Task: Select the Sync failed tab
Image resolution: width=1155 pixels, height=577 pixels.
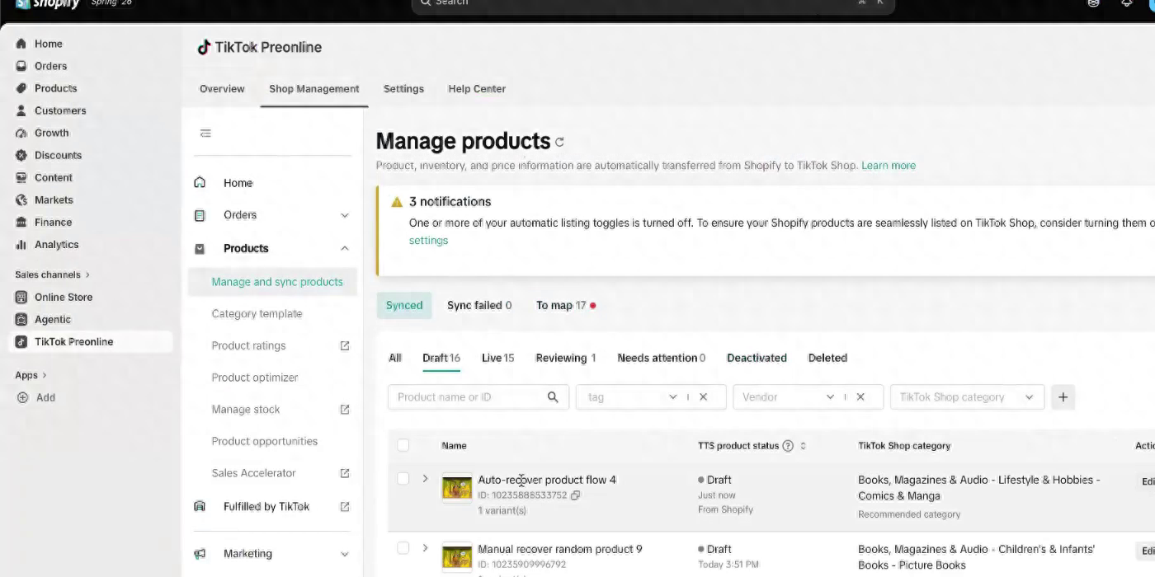Action: pos(479,305)
